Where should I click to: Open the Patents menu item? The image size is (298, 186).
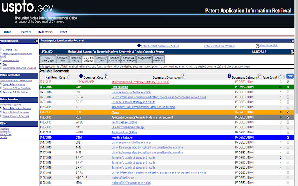[26, 32]
